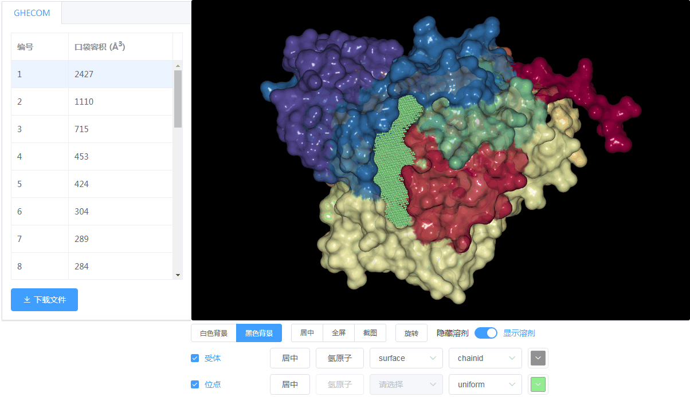
Task: Uncheck the 位点 site checkbox
Action: coord(195,384)
